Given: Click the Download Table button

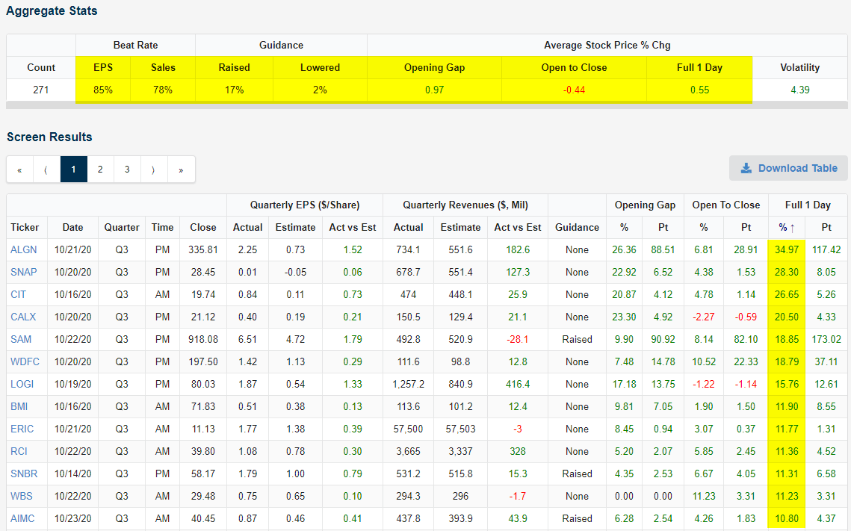Looking at the screenshot, I should point(789,168).
